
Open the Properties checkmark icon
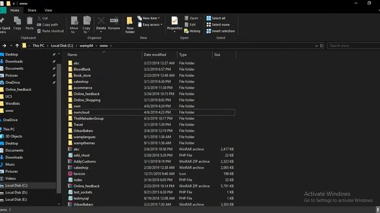tap(175, 21)
